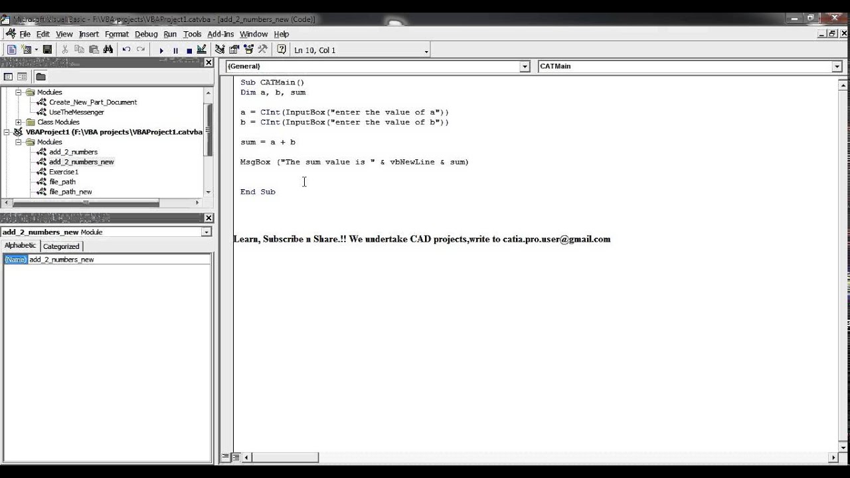
Task: Stop the macro with the Reset icon
Action: click(189, 49)
